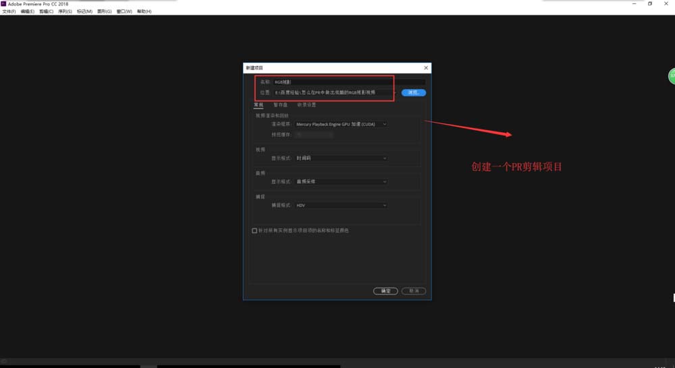Minimize the Premiere Pro window
The image size is (675, 368).
[x=634, y=3]
